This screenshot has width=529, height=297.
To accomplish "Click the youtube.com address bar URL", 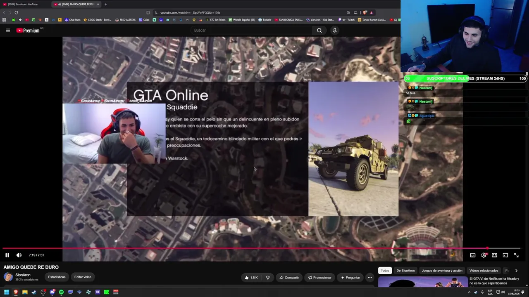I will coord(190,13).
